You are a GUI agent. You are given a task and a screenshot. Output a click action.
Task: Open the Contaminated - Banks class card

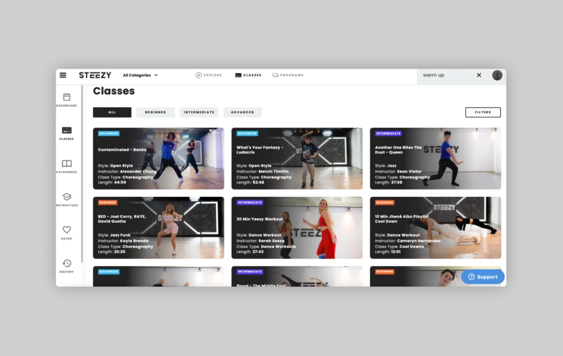pos(158,159)
